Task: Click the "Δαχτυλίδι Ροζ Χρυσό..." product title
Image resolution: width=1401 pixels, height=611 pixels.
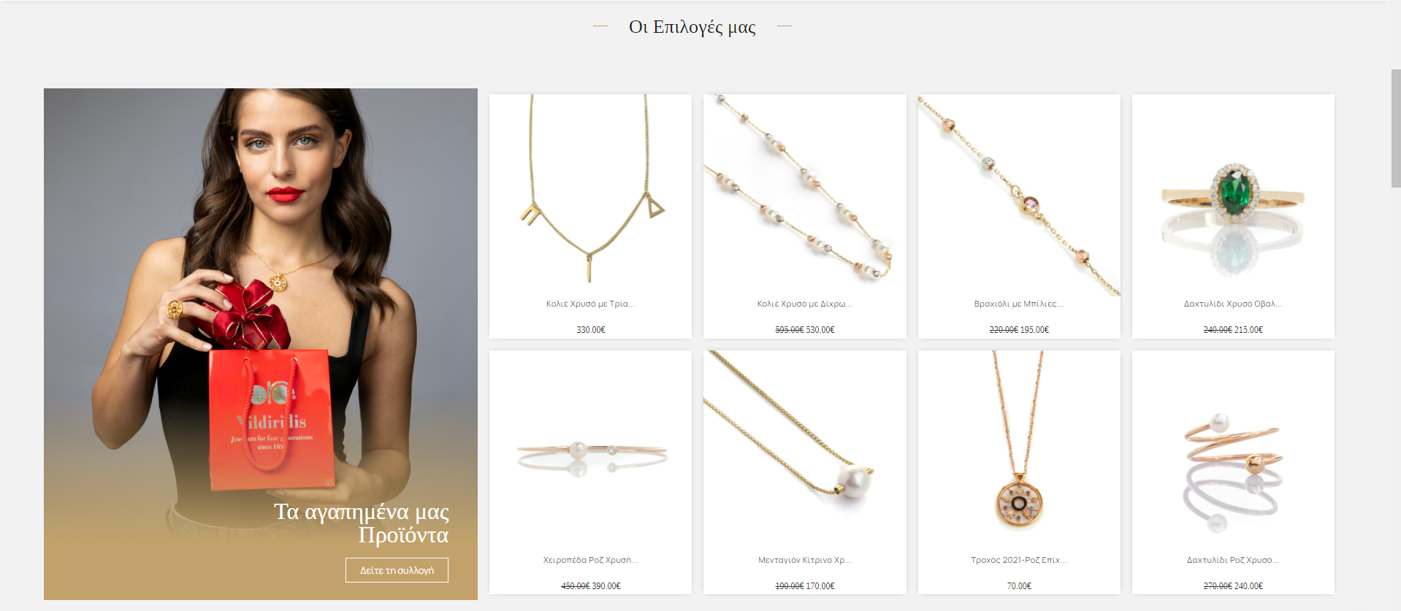Action: (x=1233, y=560)
